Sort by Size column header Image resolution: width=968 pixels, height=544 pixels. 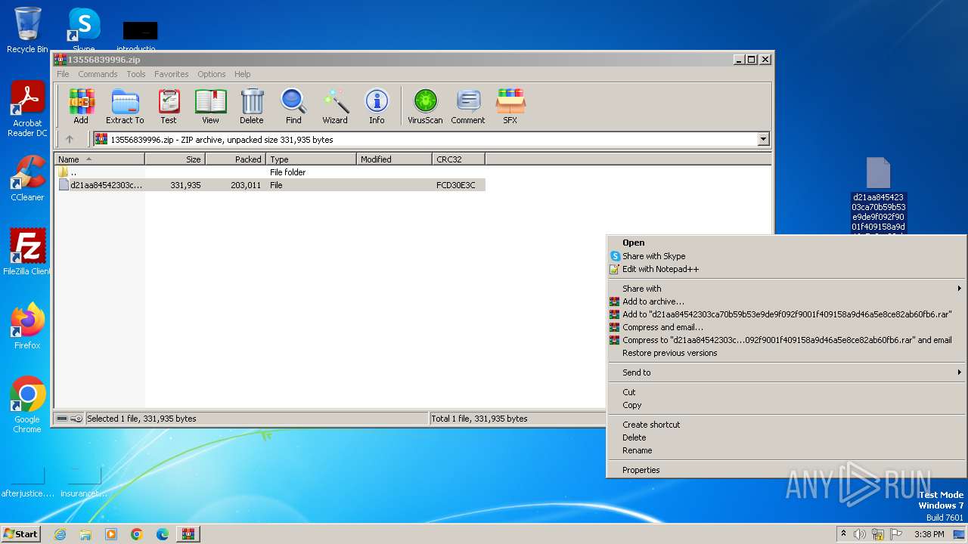tap(175, 159)
